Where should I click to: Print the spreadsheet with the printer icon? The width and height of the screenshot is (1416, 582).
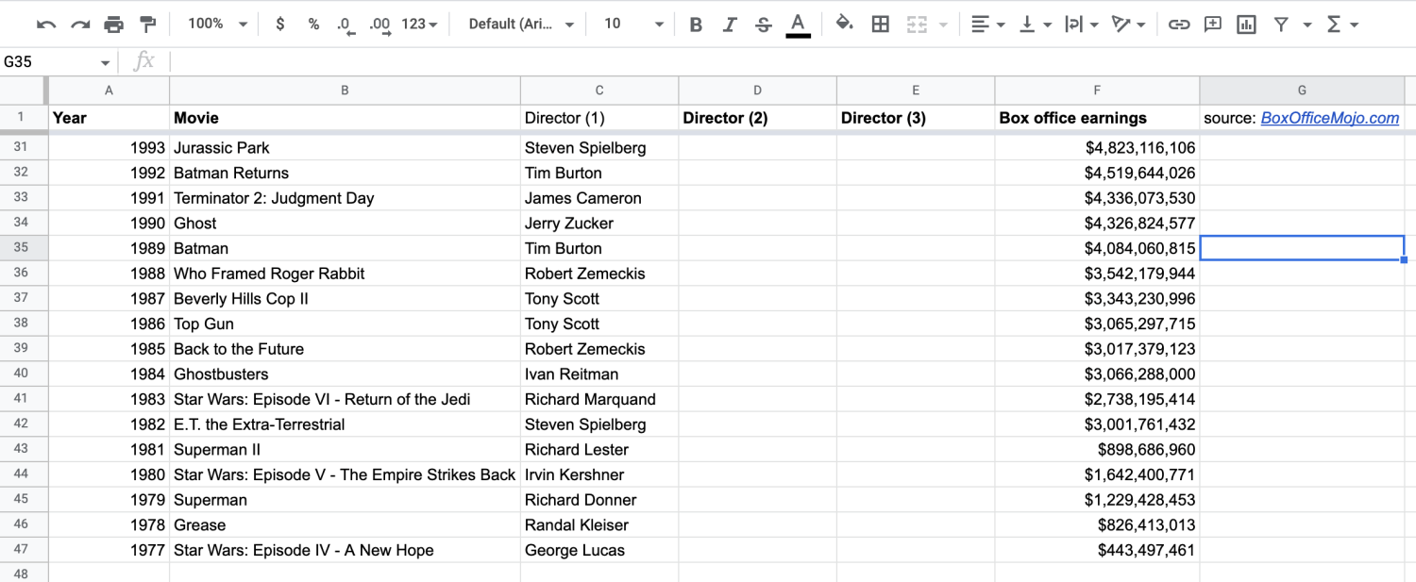pyautogui.click(x=114, y=25)
